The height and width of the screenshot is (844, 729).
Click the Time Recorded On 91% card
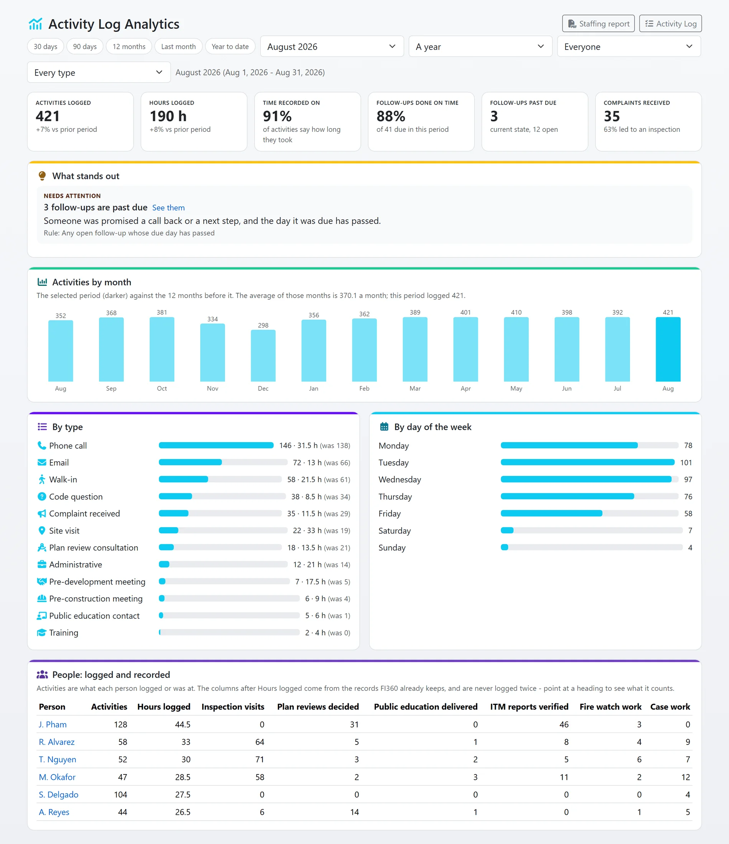307,121
